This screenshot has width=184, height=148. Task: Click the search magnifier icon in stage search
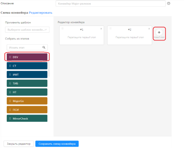click(x=44, y=47)
